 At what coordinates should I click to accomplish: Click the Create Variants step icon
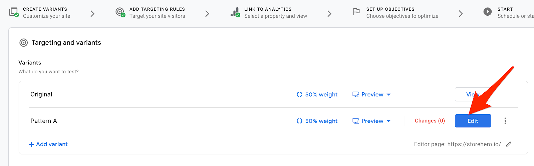[x=14, y=12]
